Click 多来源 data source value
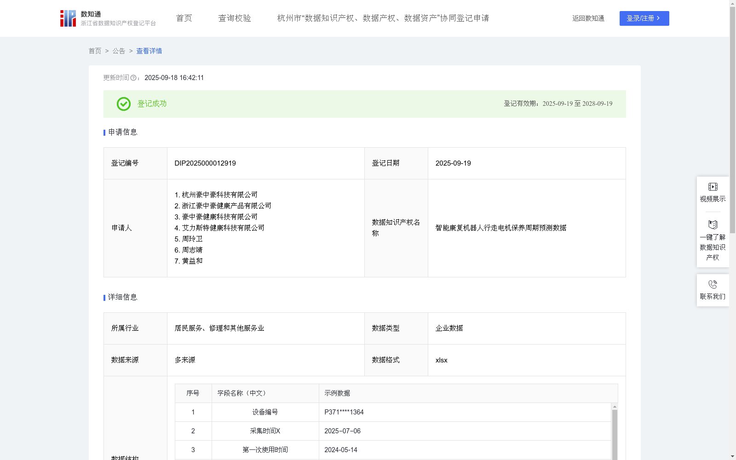This screenshot has width=736, height=460. pos(185,360)
